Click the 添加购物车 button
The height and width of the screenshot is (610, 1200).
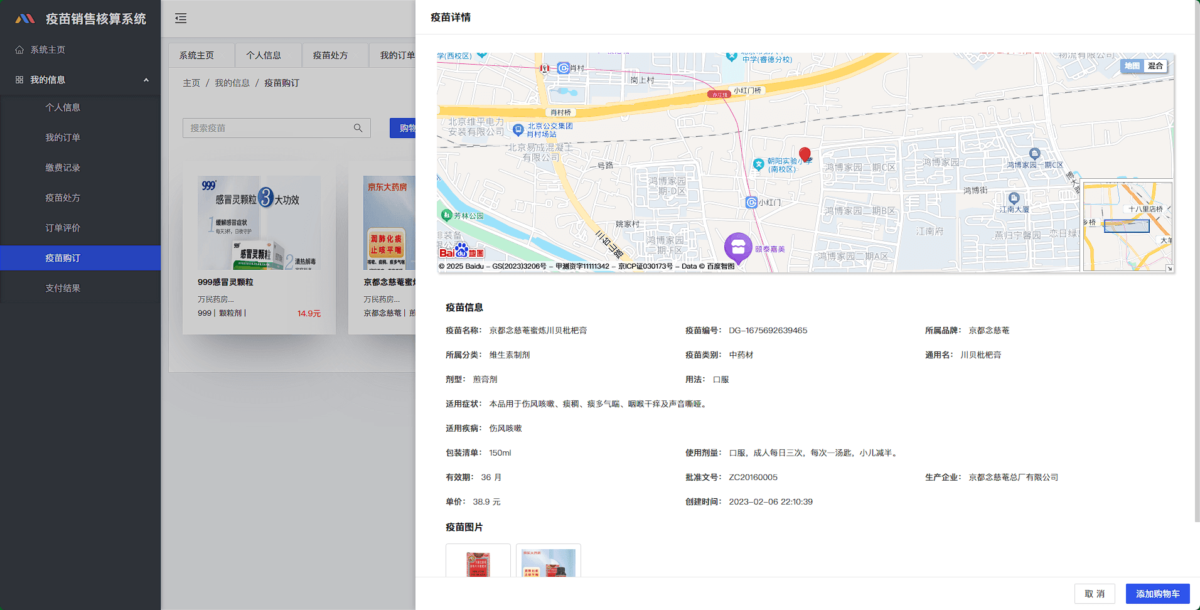[x=1158, y=594]
